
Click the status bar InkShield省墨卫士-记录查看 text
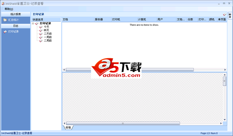(16, 133)
